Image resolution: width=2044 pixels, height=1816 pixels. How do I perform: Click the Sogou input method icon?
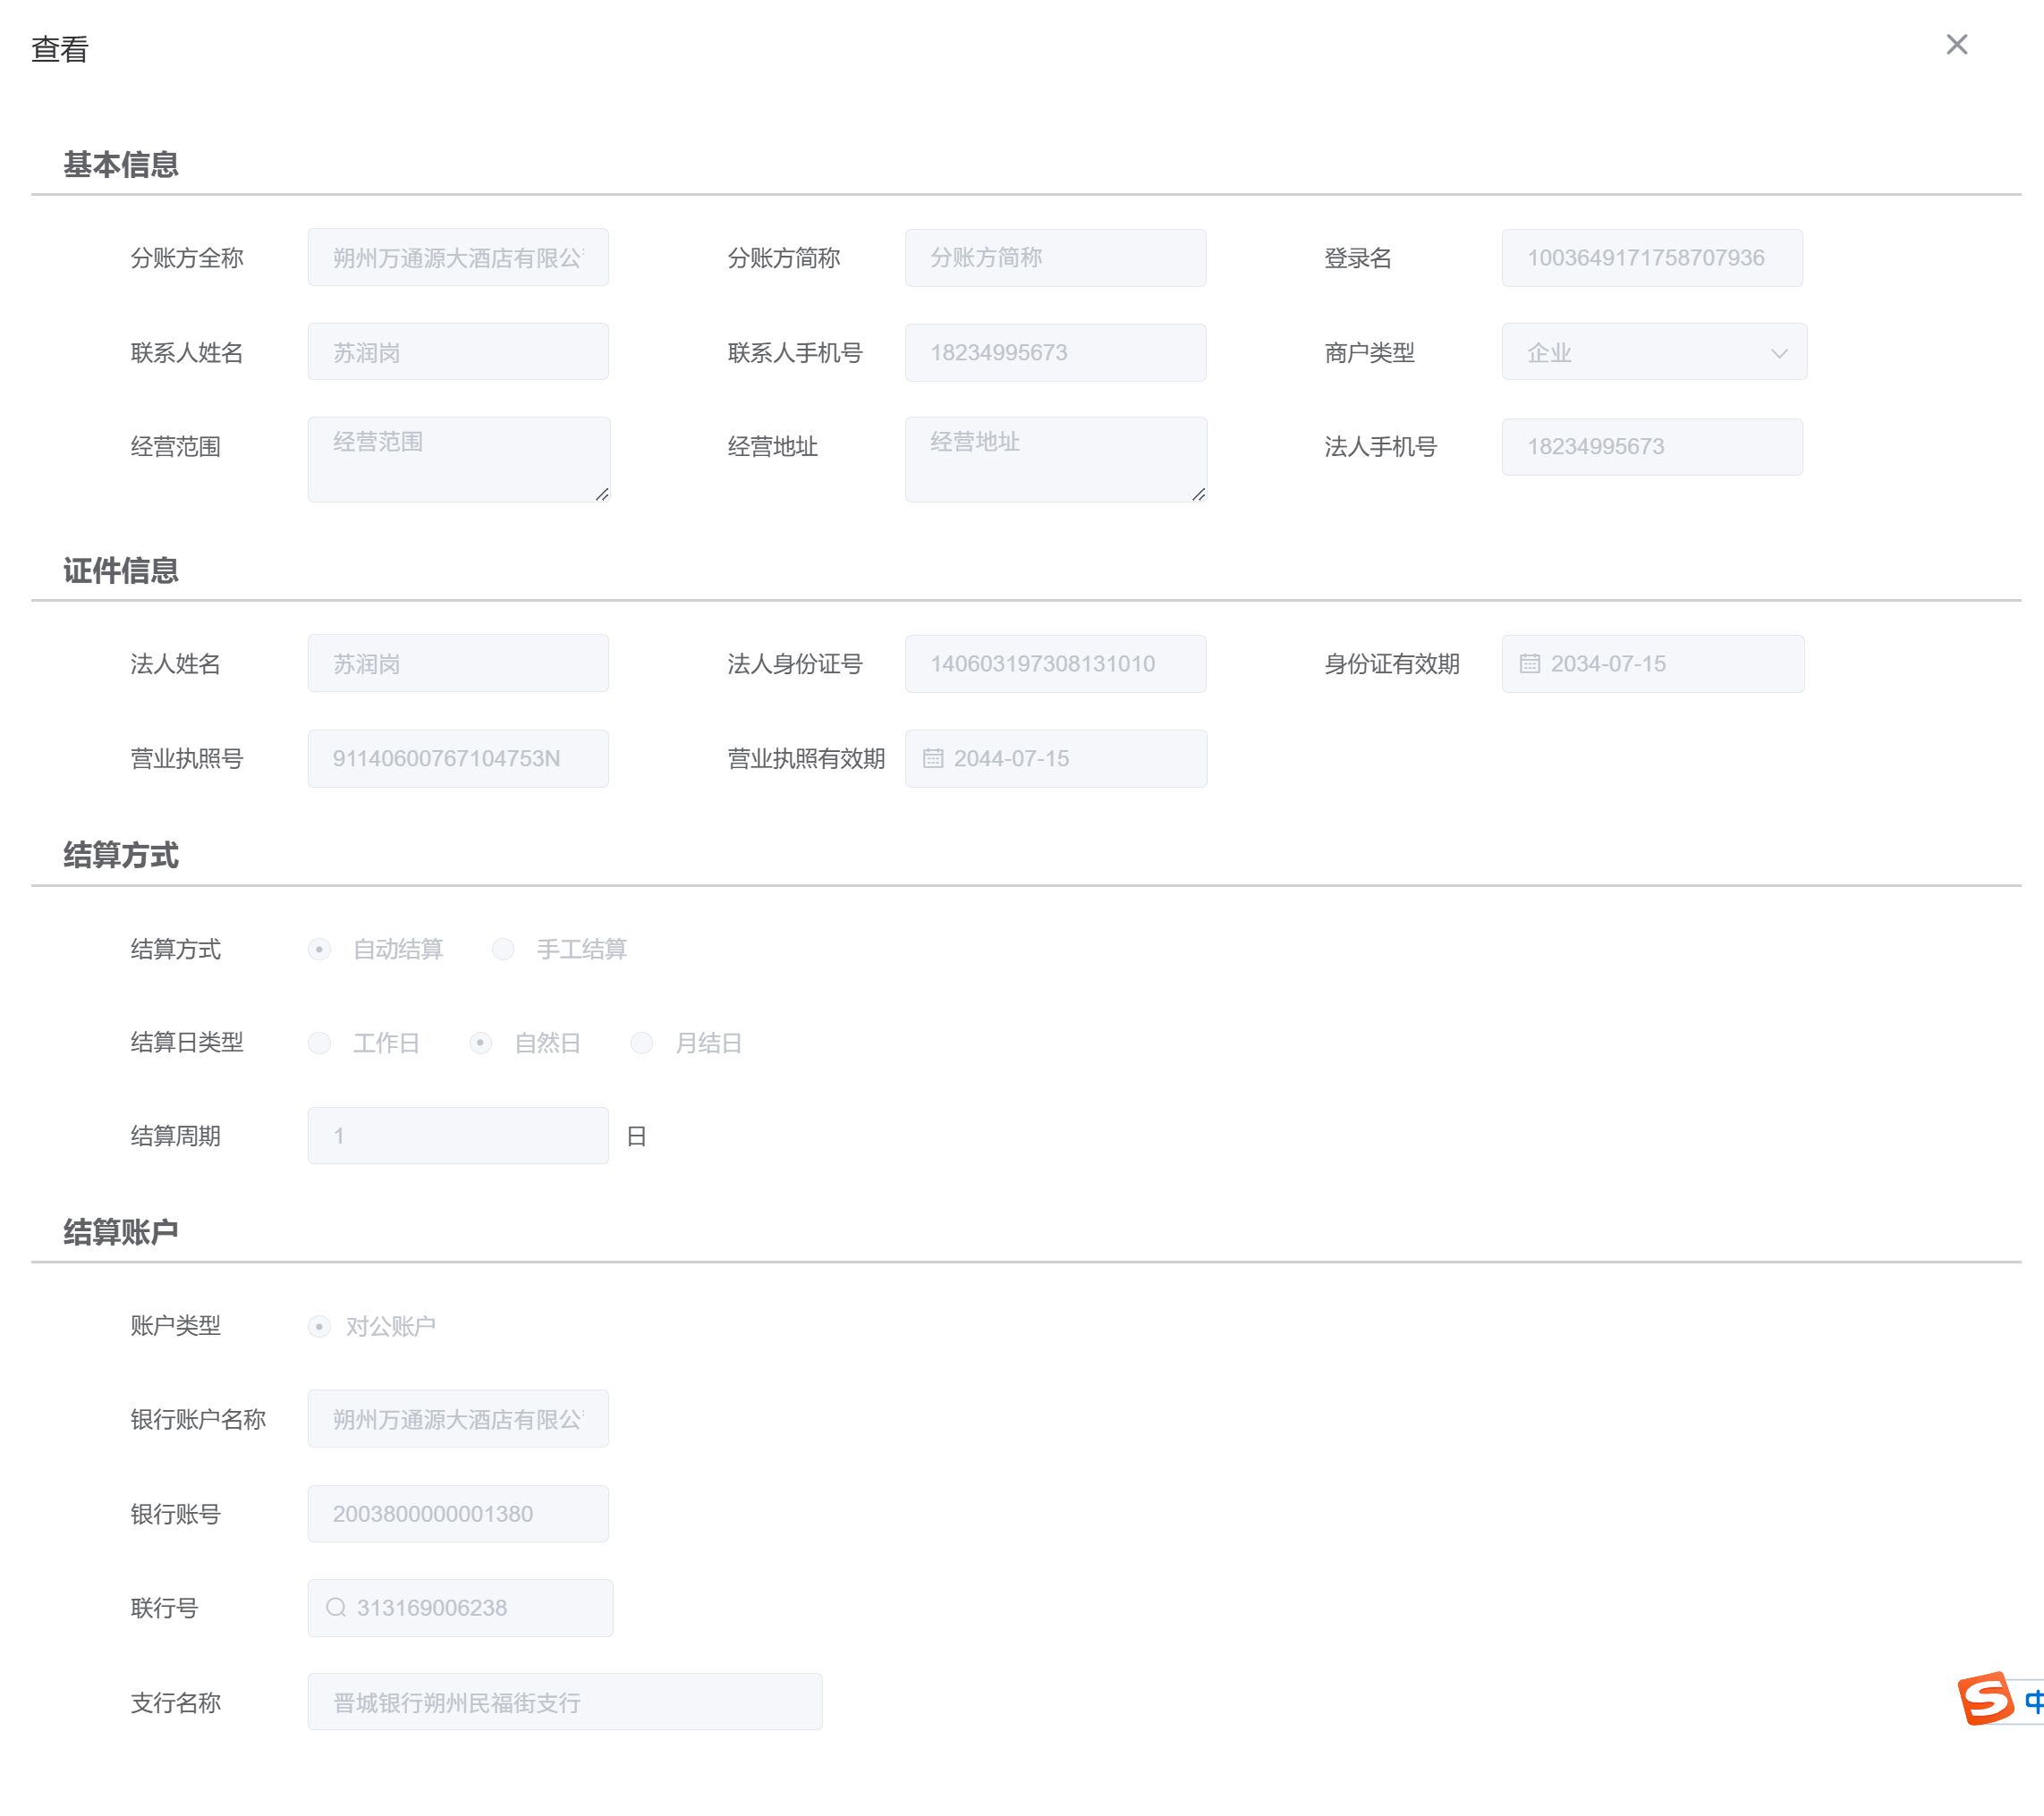click(1984, 1698)
